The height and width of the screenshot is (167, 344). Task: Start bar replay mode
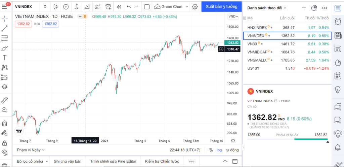click(x=119, y=7)
